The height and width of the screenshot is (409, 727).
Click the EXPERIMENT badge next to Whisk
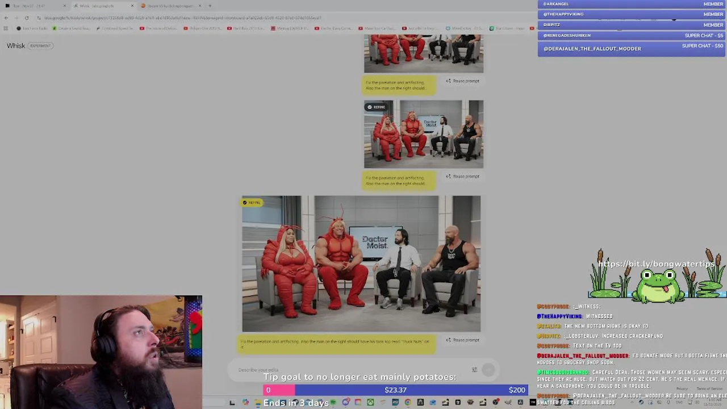pos(40,45)
